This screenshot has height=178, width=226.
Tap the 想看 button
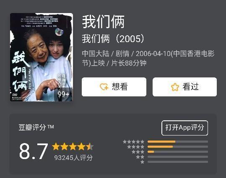[x=114, y=87]
